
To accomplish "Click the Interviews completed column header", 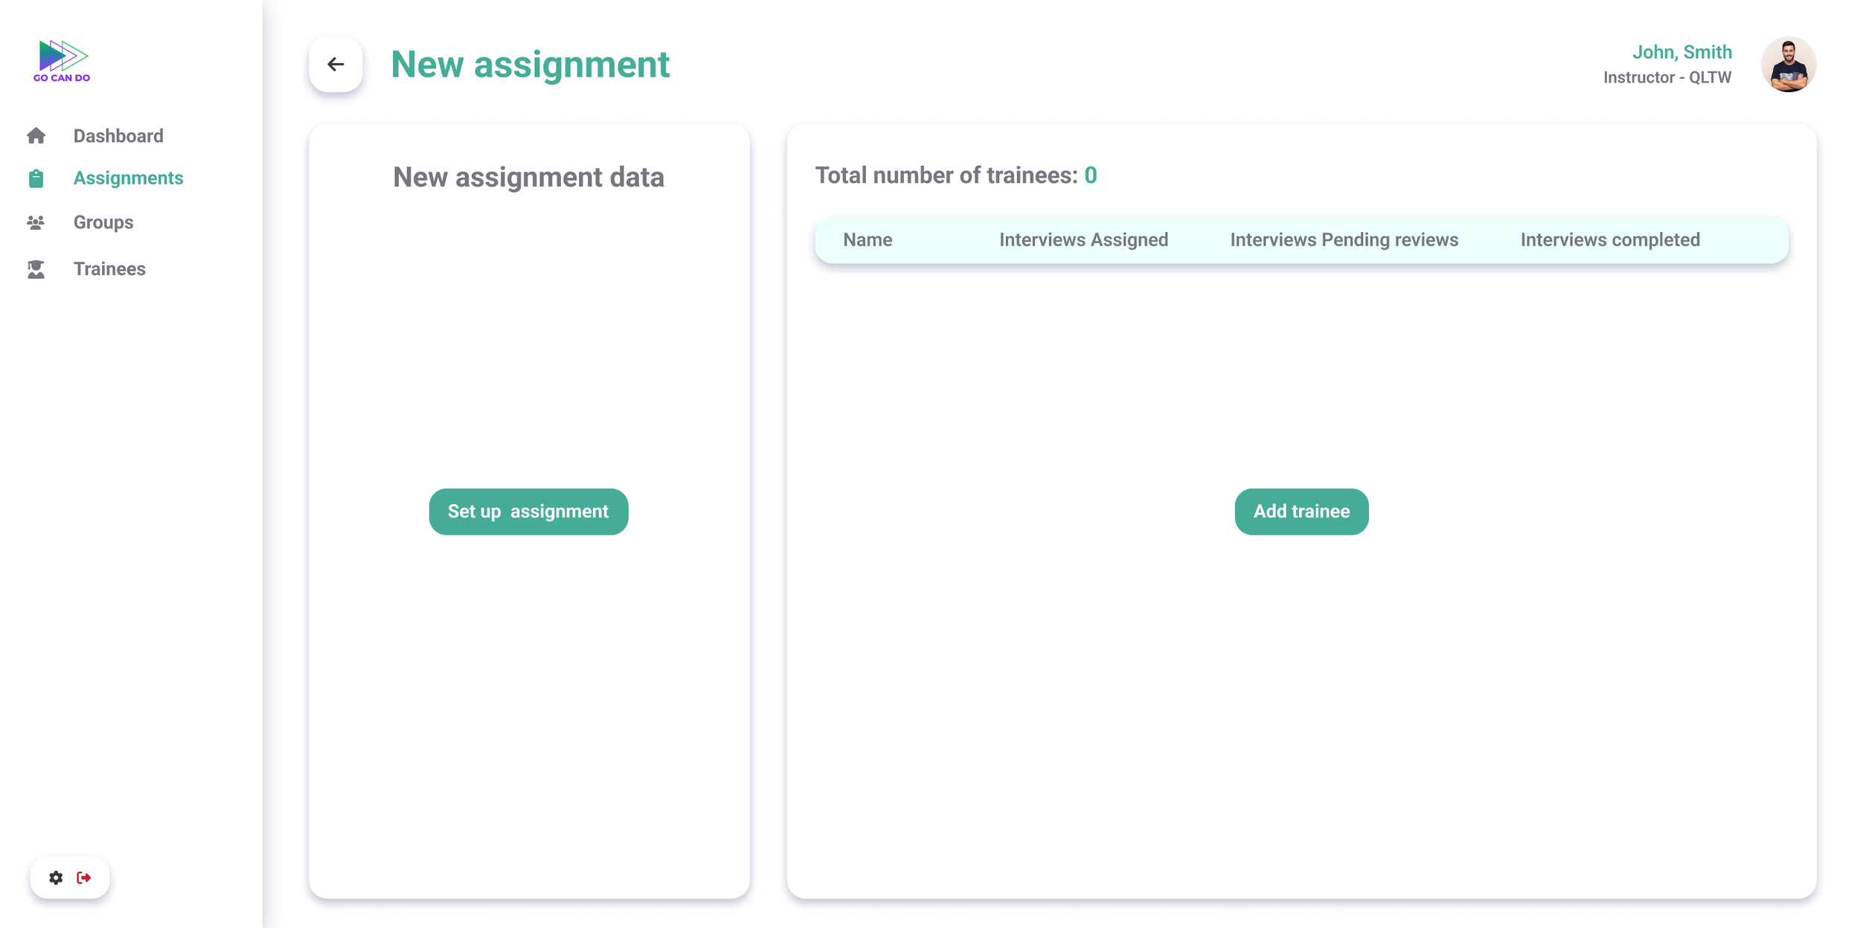I will coord(1609,240).
